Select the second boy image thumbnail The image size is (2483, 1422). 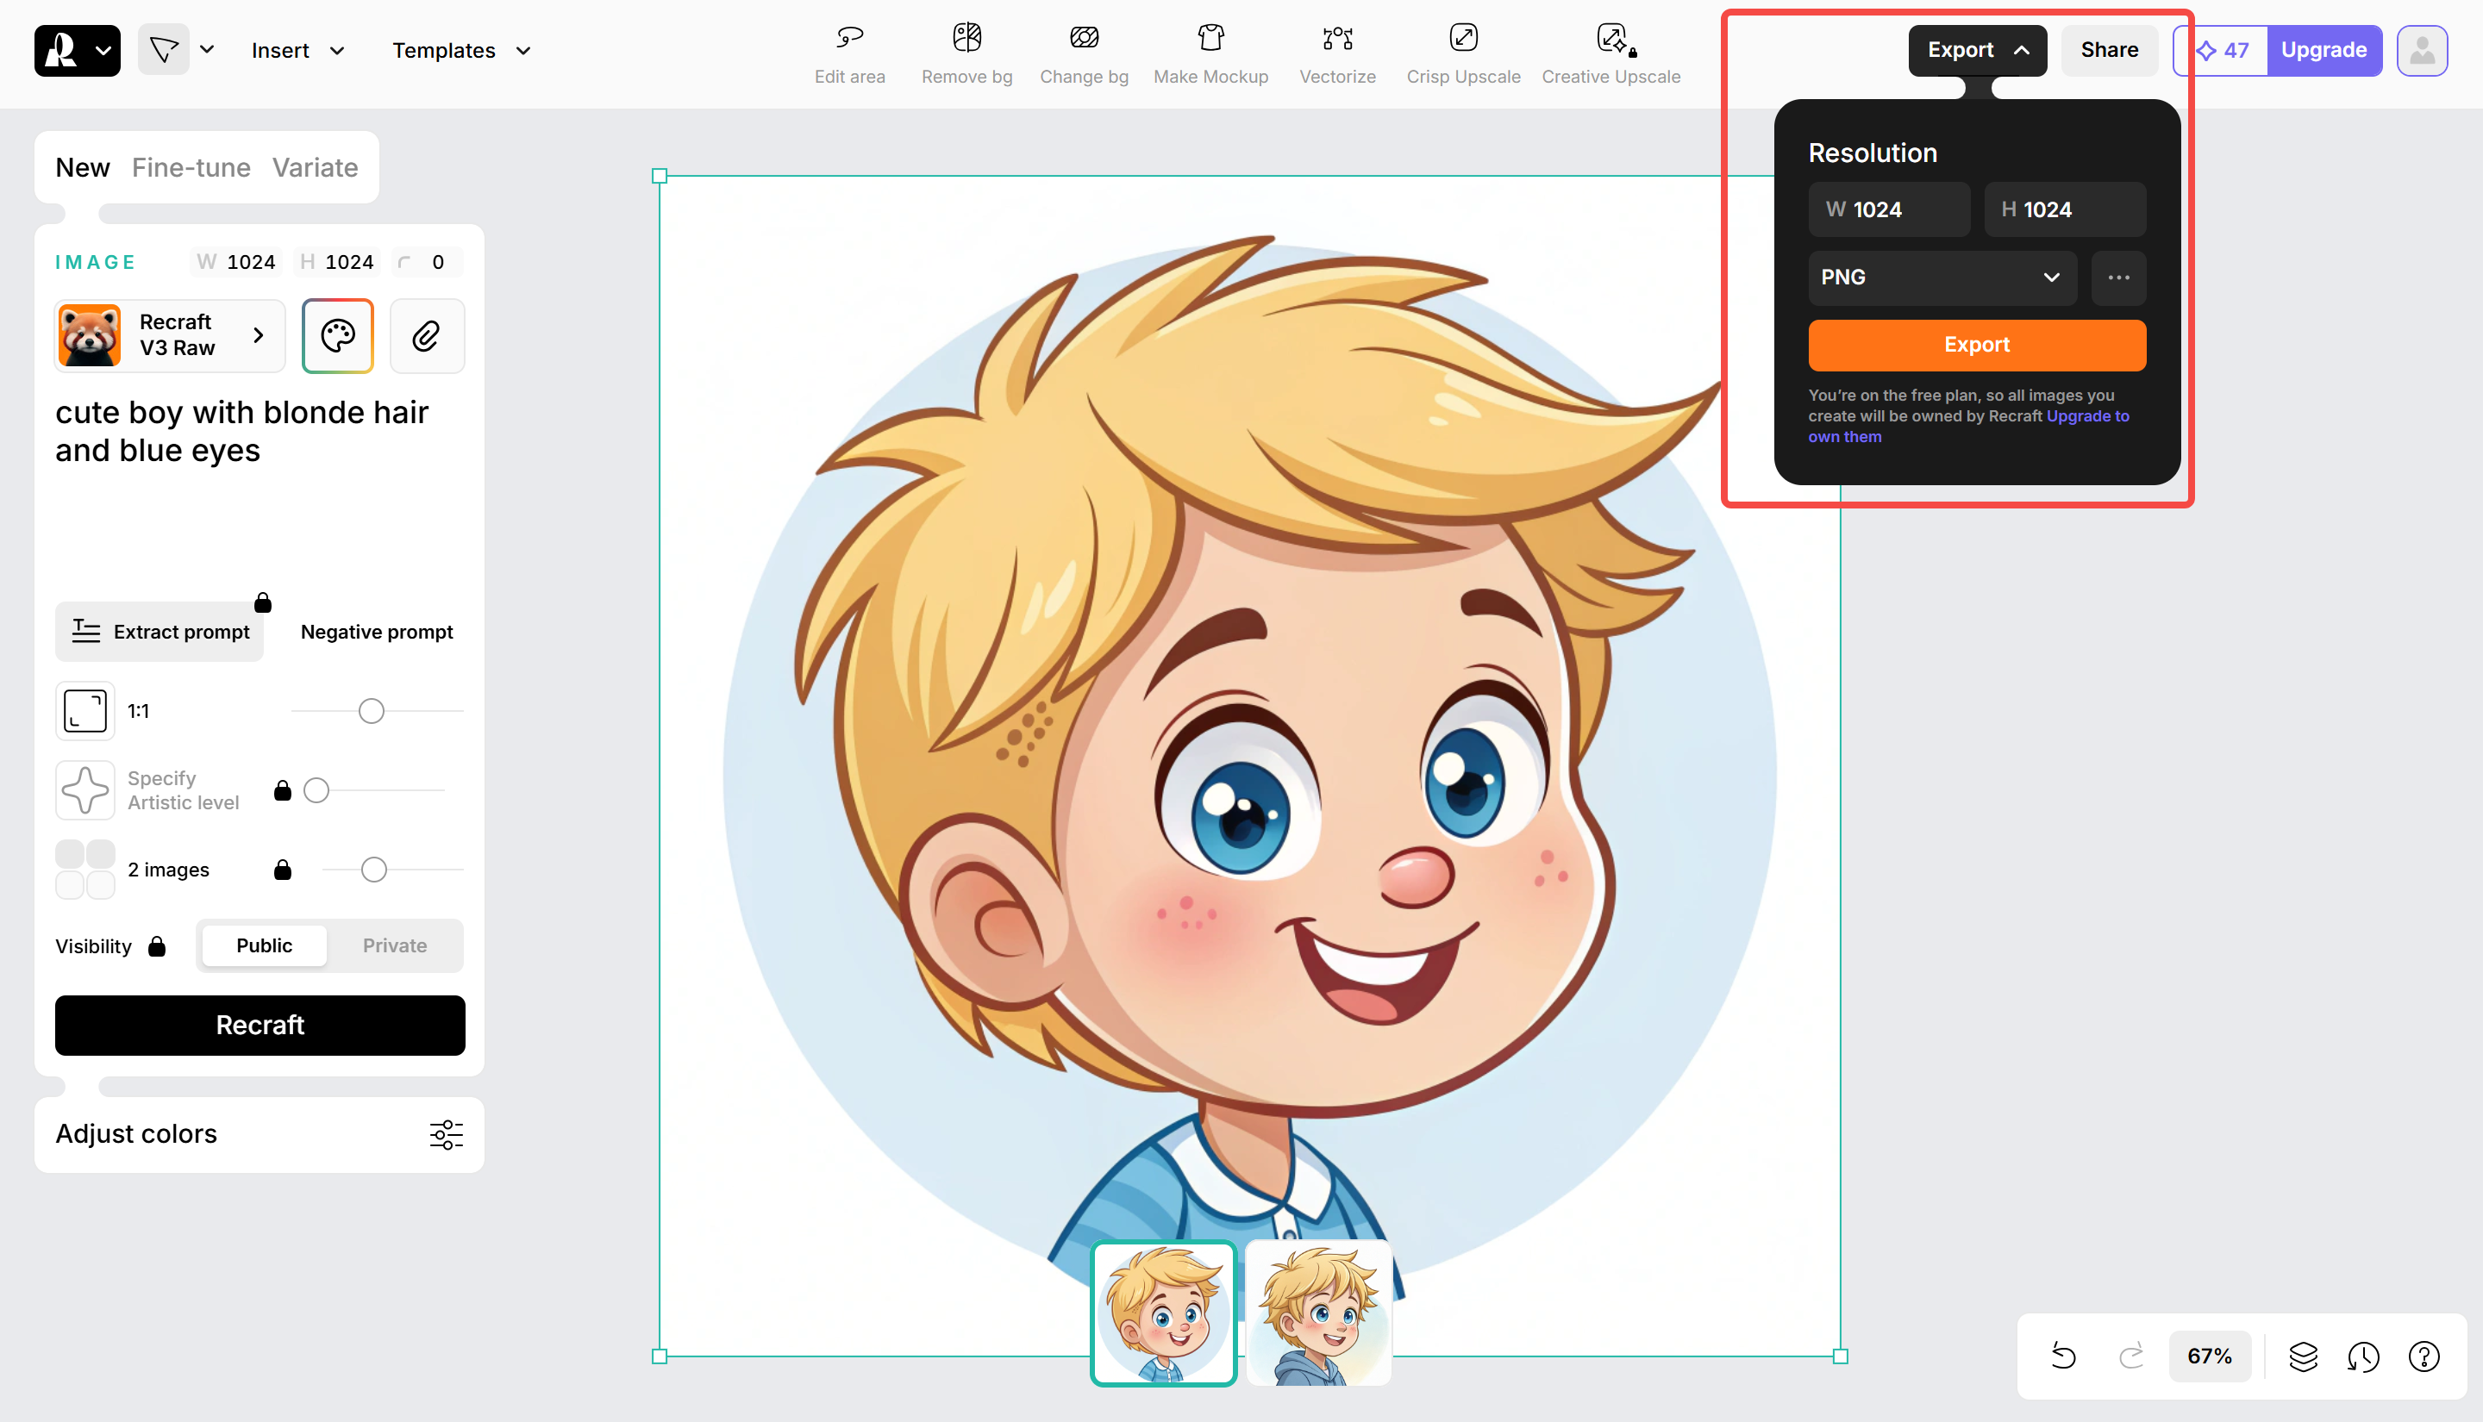[x=1319, y=1313]
